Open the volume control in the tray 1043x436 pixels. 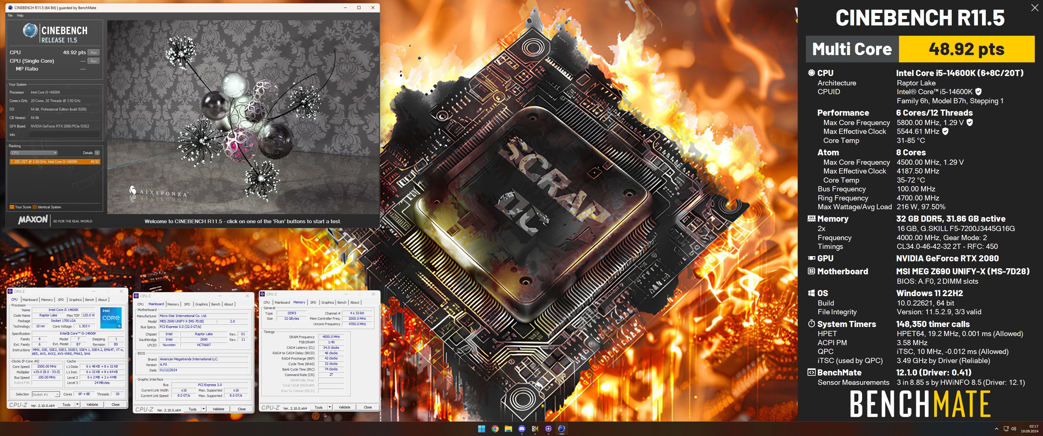coord(1014,429)
